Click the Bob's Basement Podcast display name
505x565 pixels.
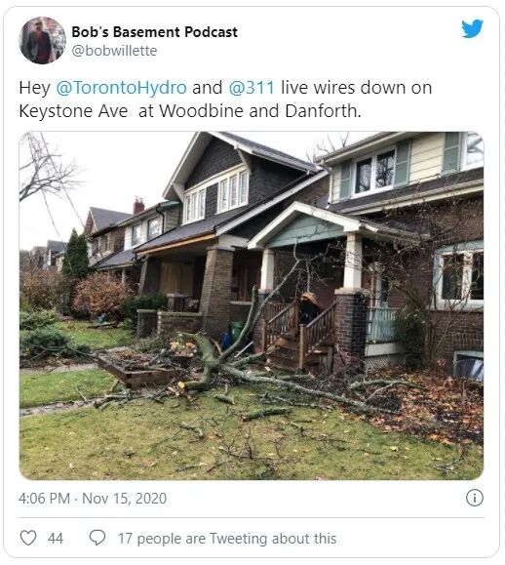tap(154, 31)
